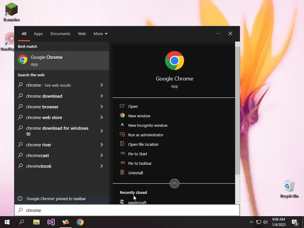Open the notification center icon
Screen dimensions: 304x228
tap(294, 222)
